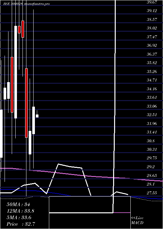This screenshot has height=229, width=163.
Task: Click the 31.41 price label
Action: 152,132
